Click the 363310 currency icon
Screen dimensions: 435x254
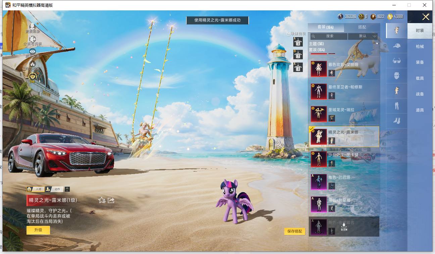click(x=340, y=16)
